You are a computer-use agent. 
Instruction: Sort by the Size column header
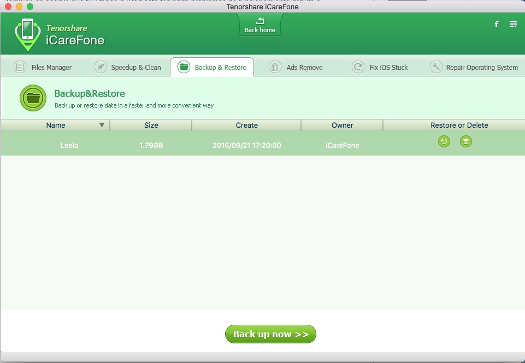point(151,125)
